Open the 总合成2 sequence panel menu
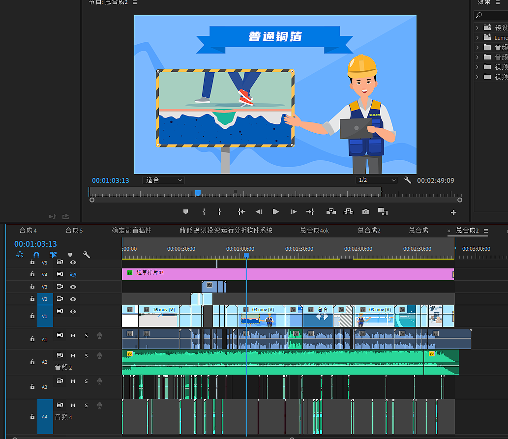Image resolution: width=508 pixels, height=439 pixels. click(486, 231)
